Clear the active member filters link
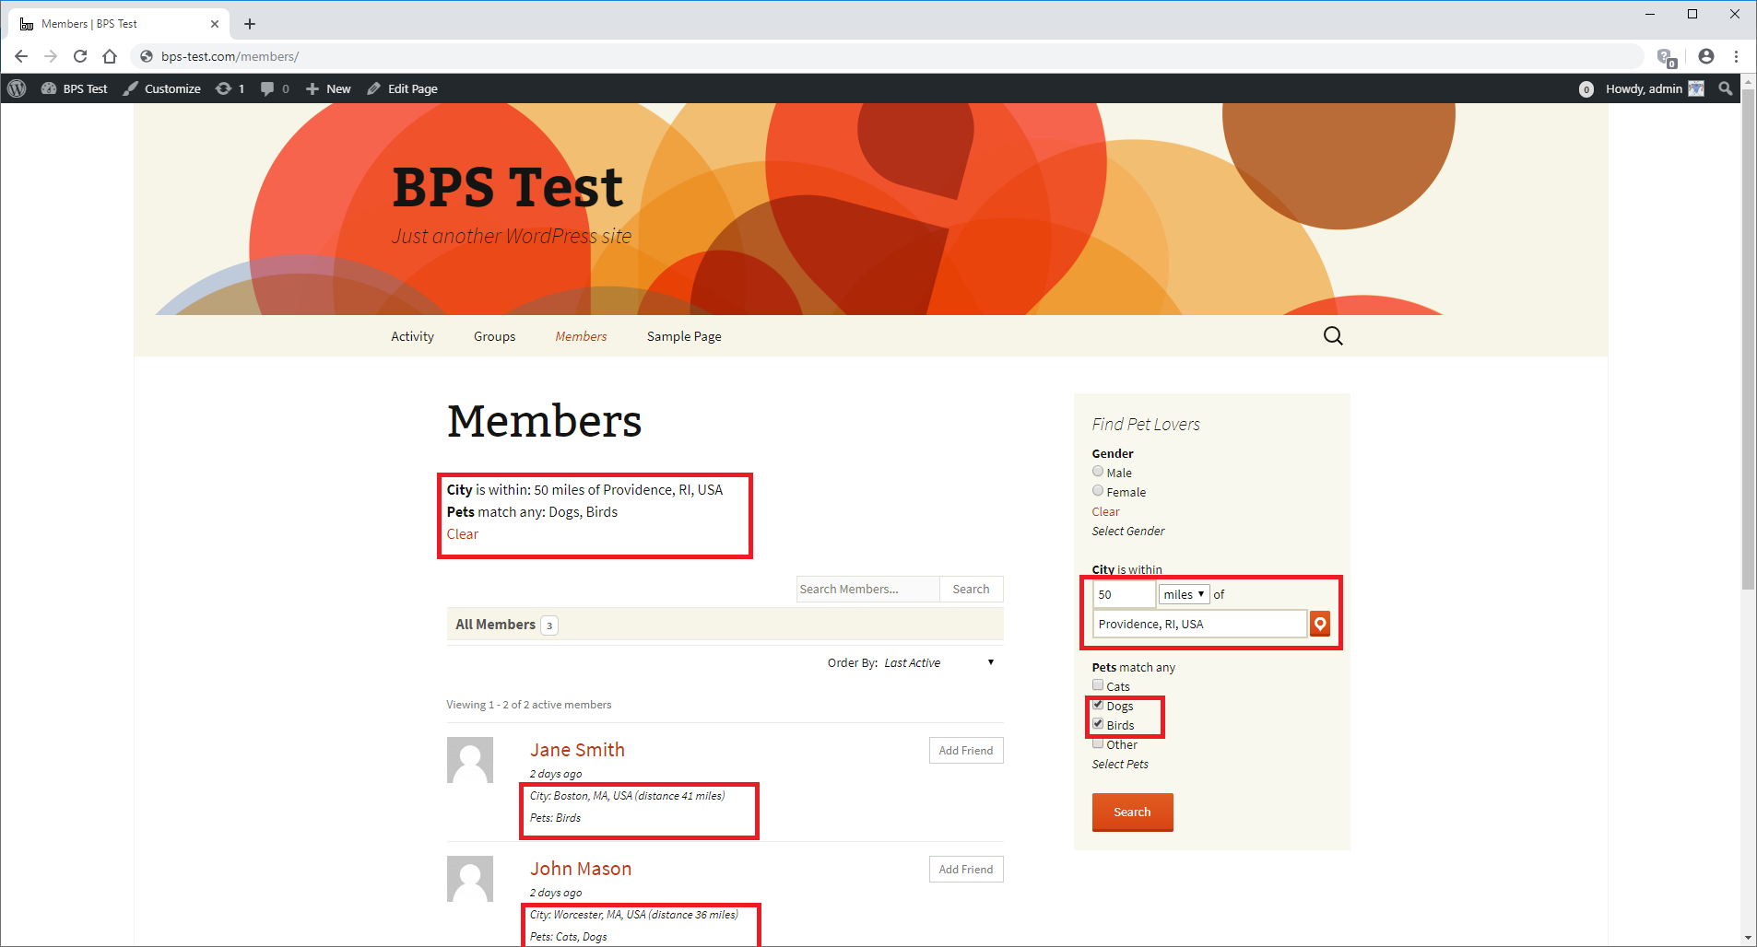 (x=463, y=534)
